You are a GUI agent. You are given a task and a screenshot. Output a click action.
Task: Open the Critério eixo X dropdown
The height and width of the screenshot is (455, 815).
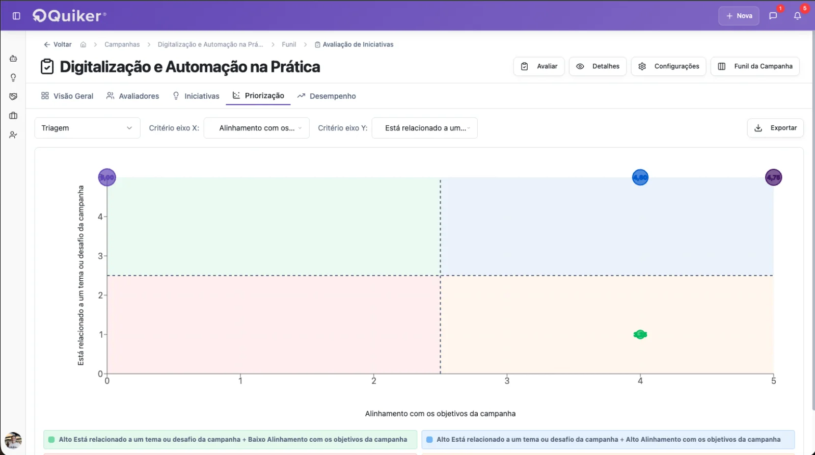point(257,128)
